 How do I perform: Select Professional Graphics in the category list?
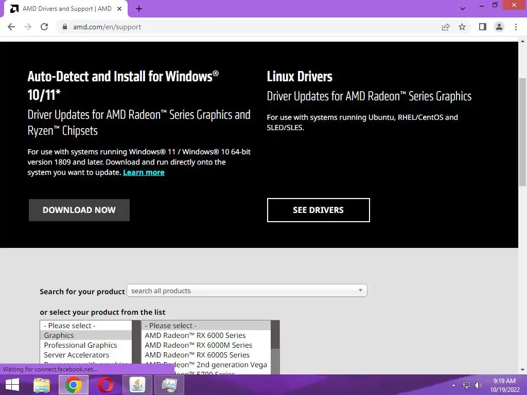point(86,345)
